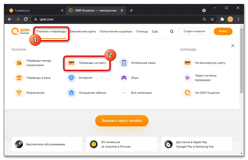Click the phone icon for Мобильная связь
Screen dimensions: 248x160
[124, 63]
